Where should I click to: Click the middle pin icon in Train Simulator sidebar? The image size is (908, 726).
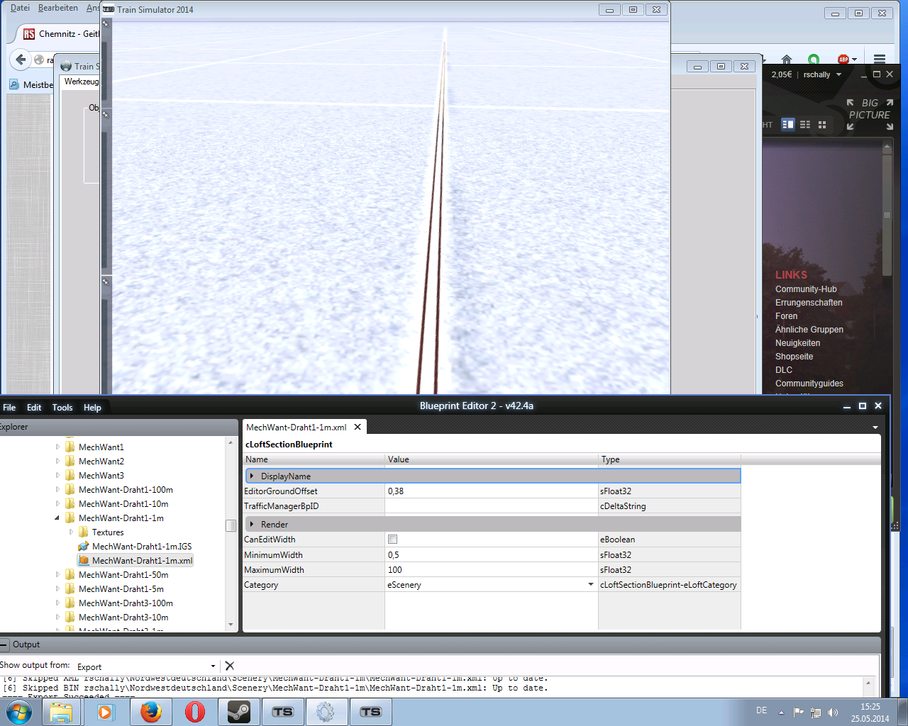click(x=106, y=114)
